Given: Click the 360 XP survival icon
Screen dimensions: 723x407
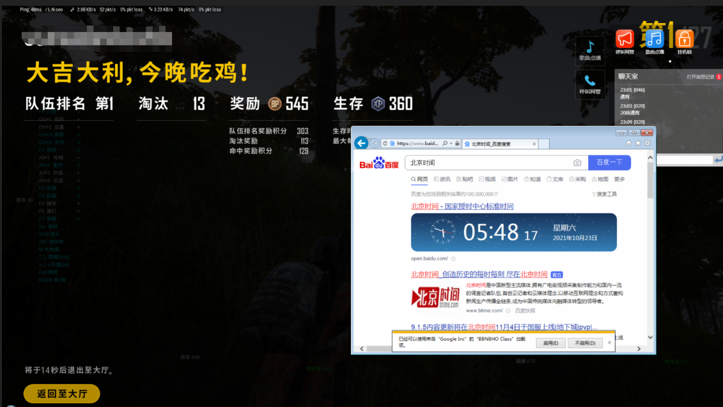Looking at the screenshot, I should (378, 104).
